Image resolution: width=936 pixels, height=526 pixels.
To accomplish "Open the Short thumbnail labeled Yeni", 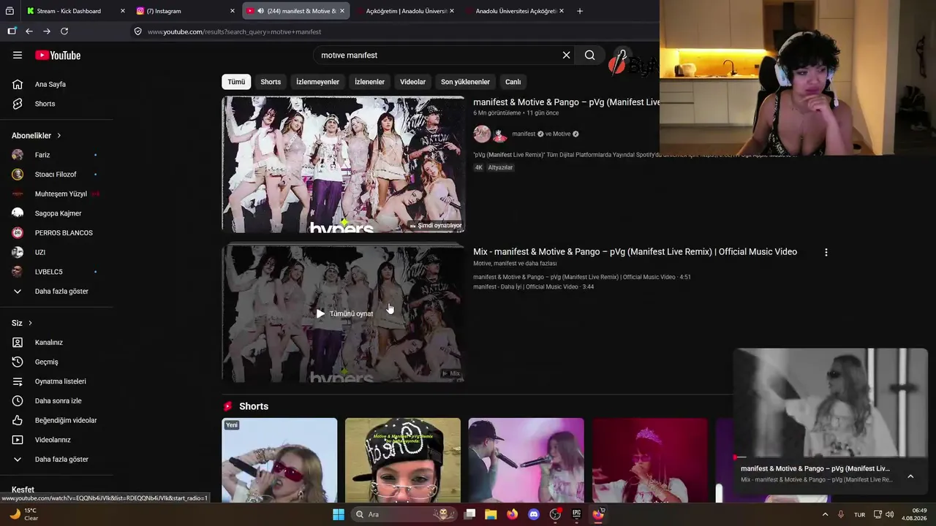I will pyautogui.click(x=279, y=460).
